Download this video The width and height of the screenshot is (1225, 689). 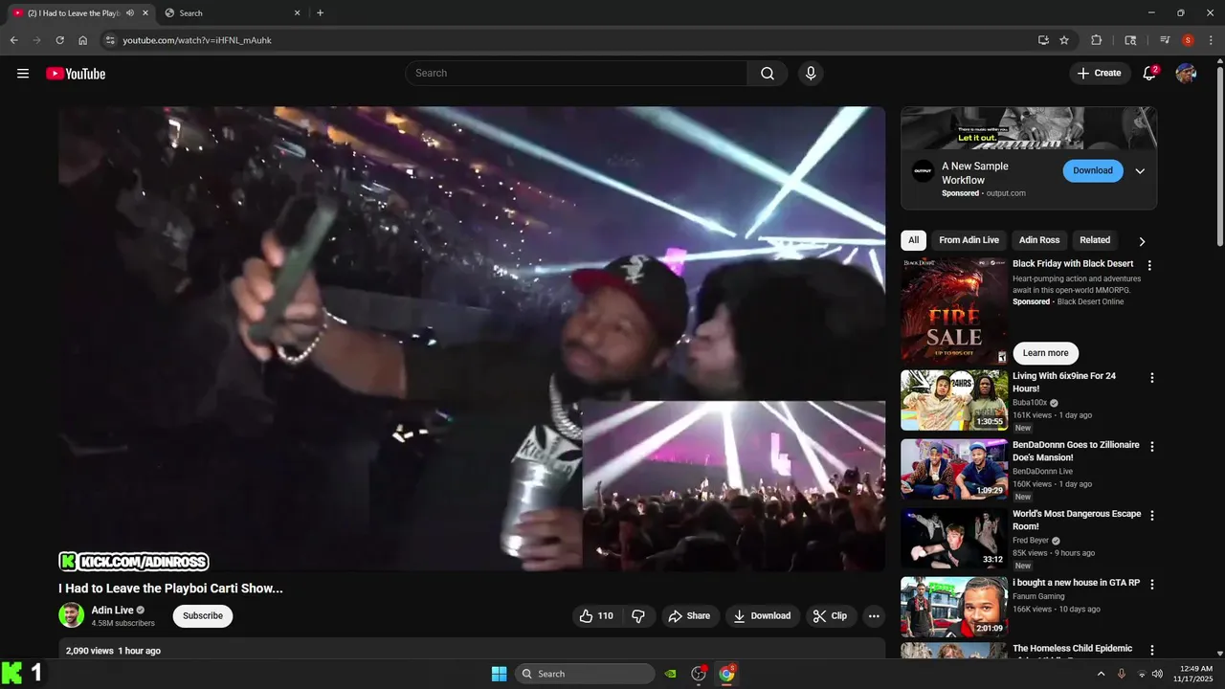pos(762,616)
